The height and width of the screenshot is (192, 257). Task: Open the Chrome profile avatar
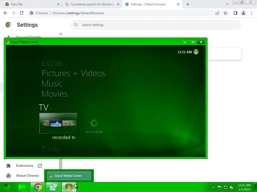243,13
